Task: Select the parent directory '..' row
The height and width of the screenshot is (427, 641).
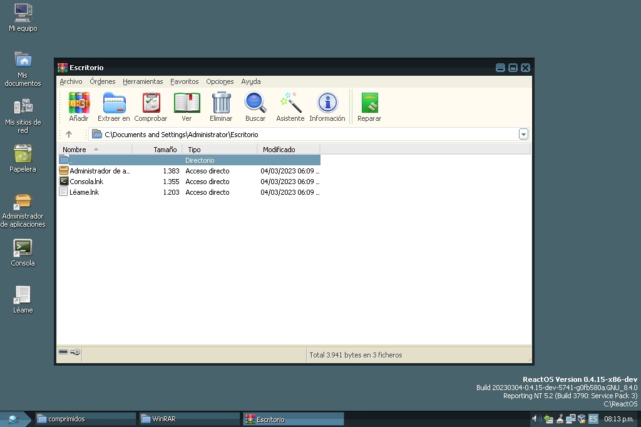Action: 189,160
